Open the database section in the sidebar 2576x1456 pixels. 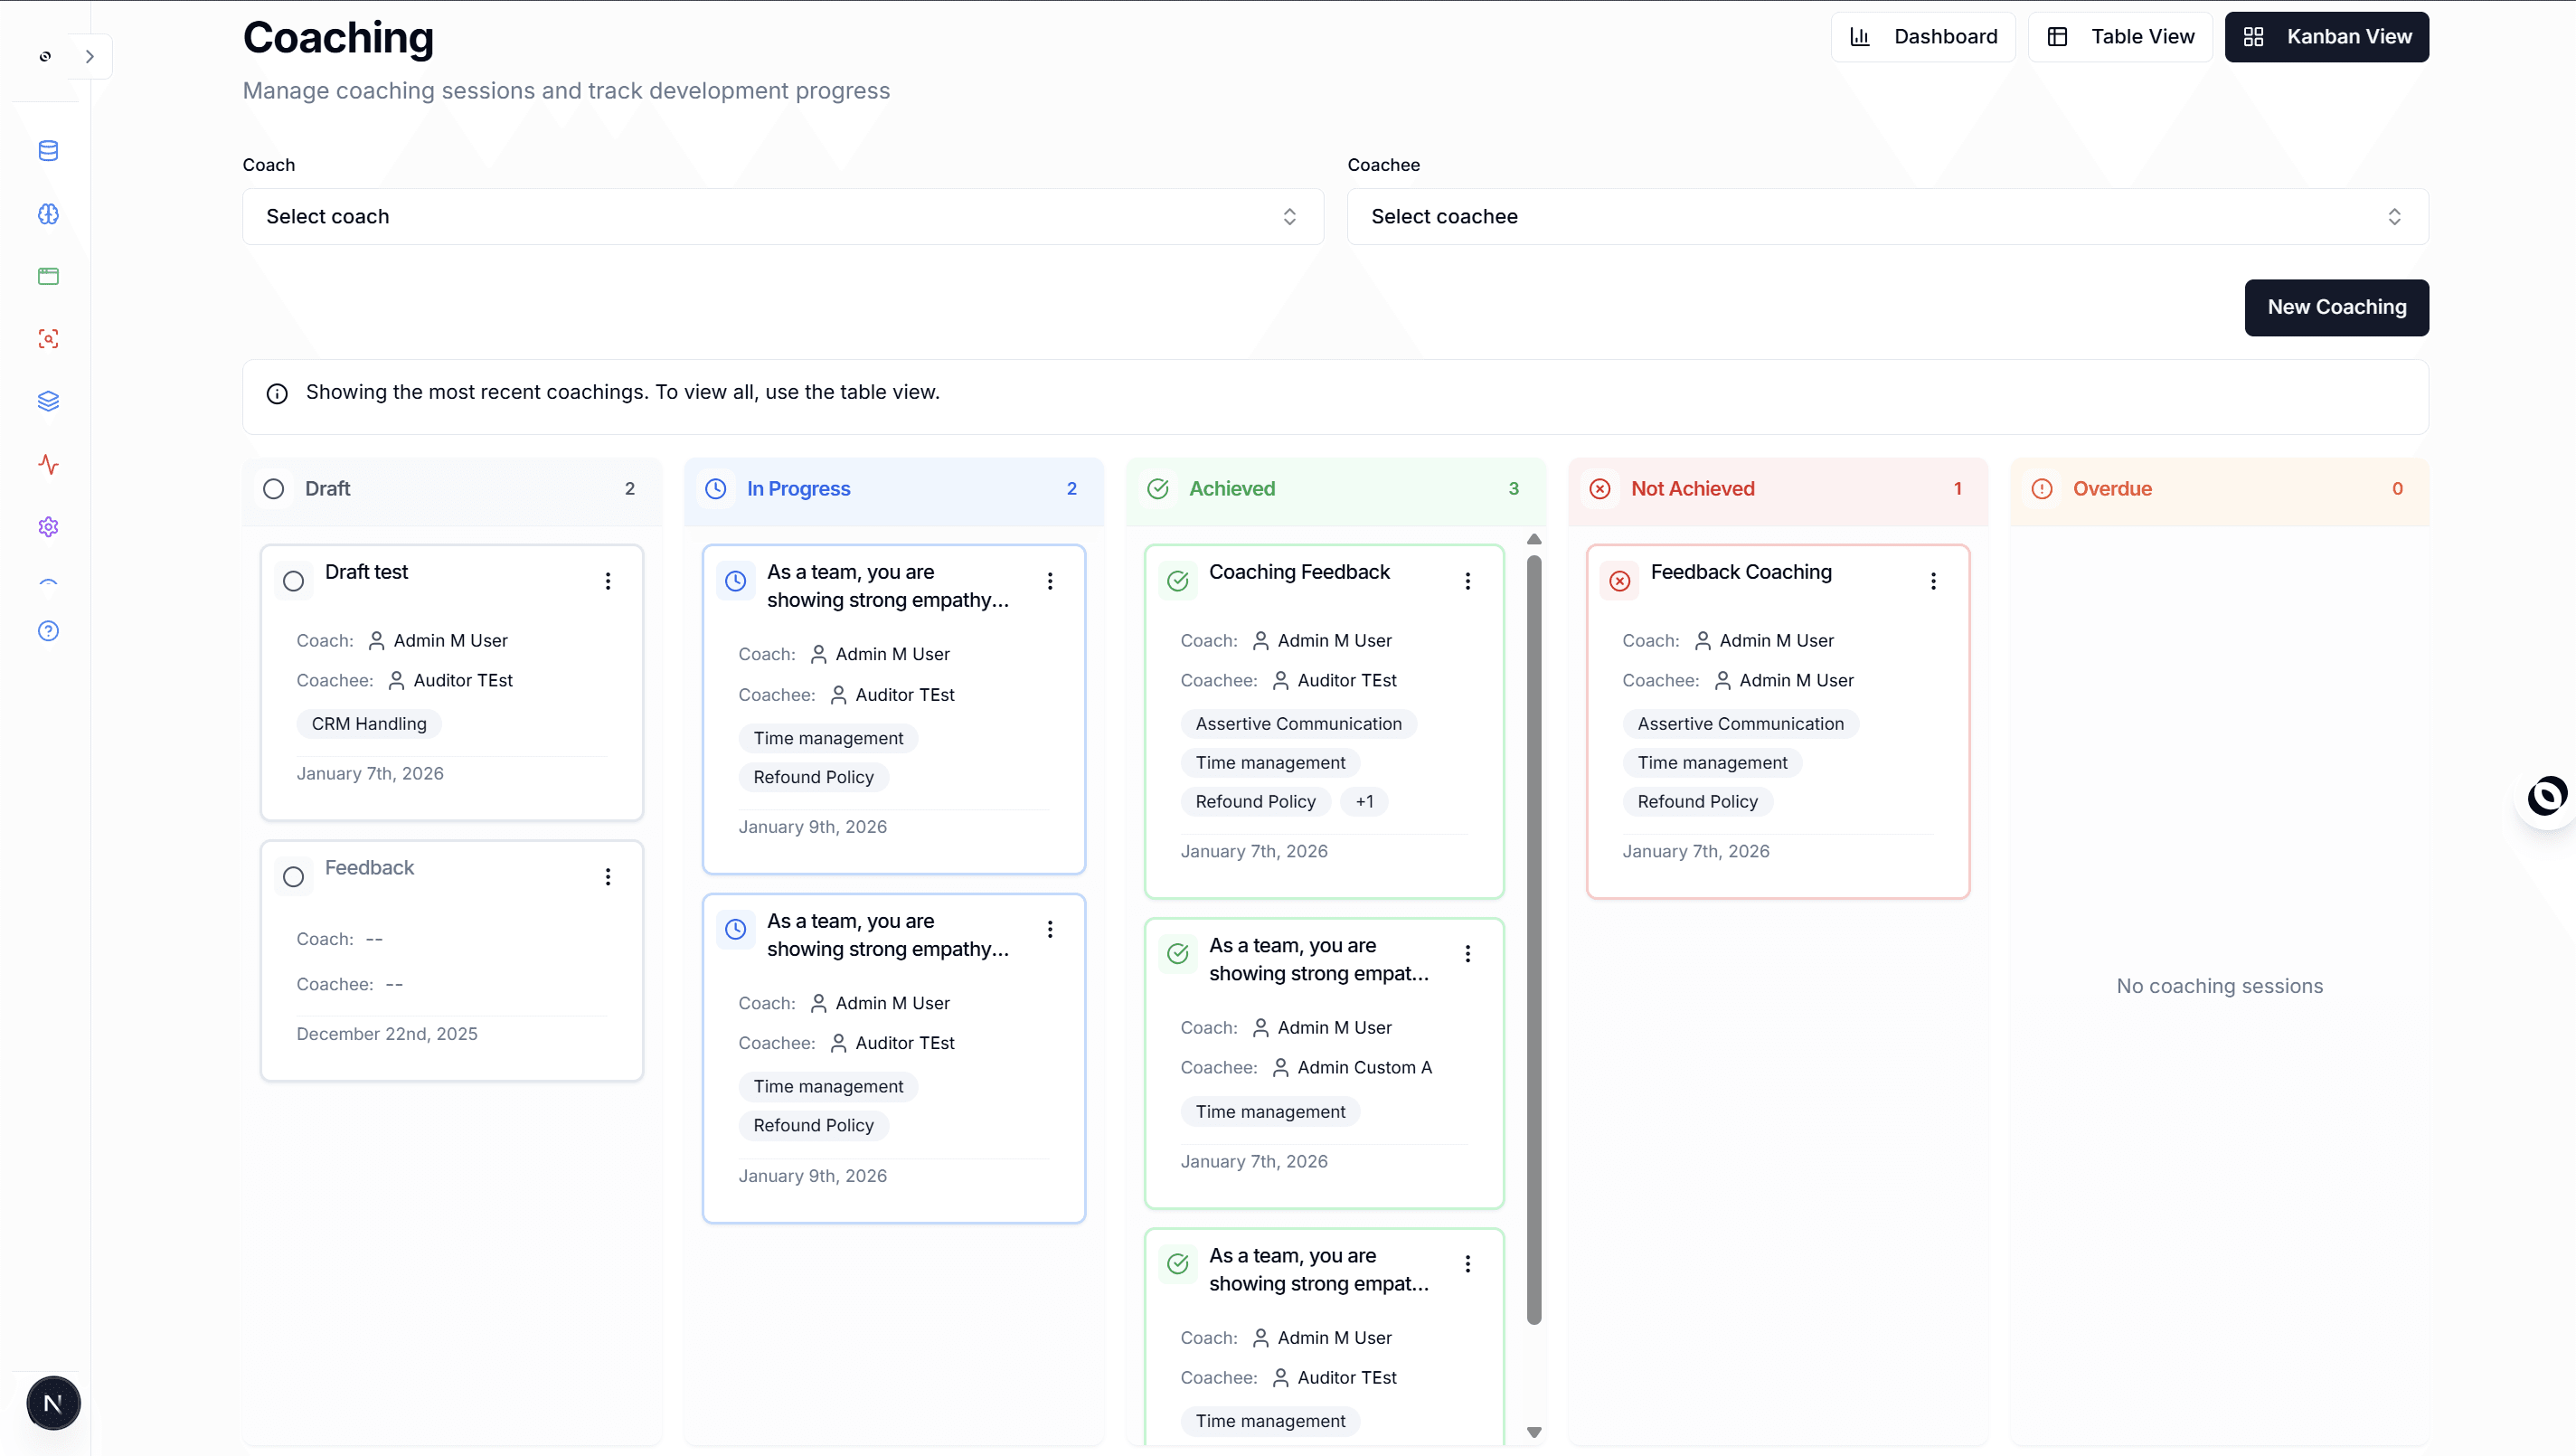pyautogui.click(x=47, y=151)
